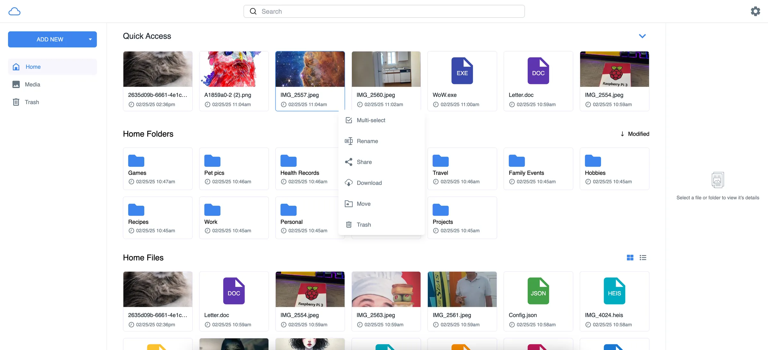Click the magnifier icon in the search bar
Image resolution: width=768 pixels, height=350 pixels.
(x=253, y=11)
